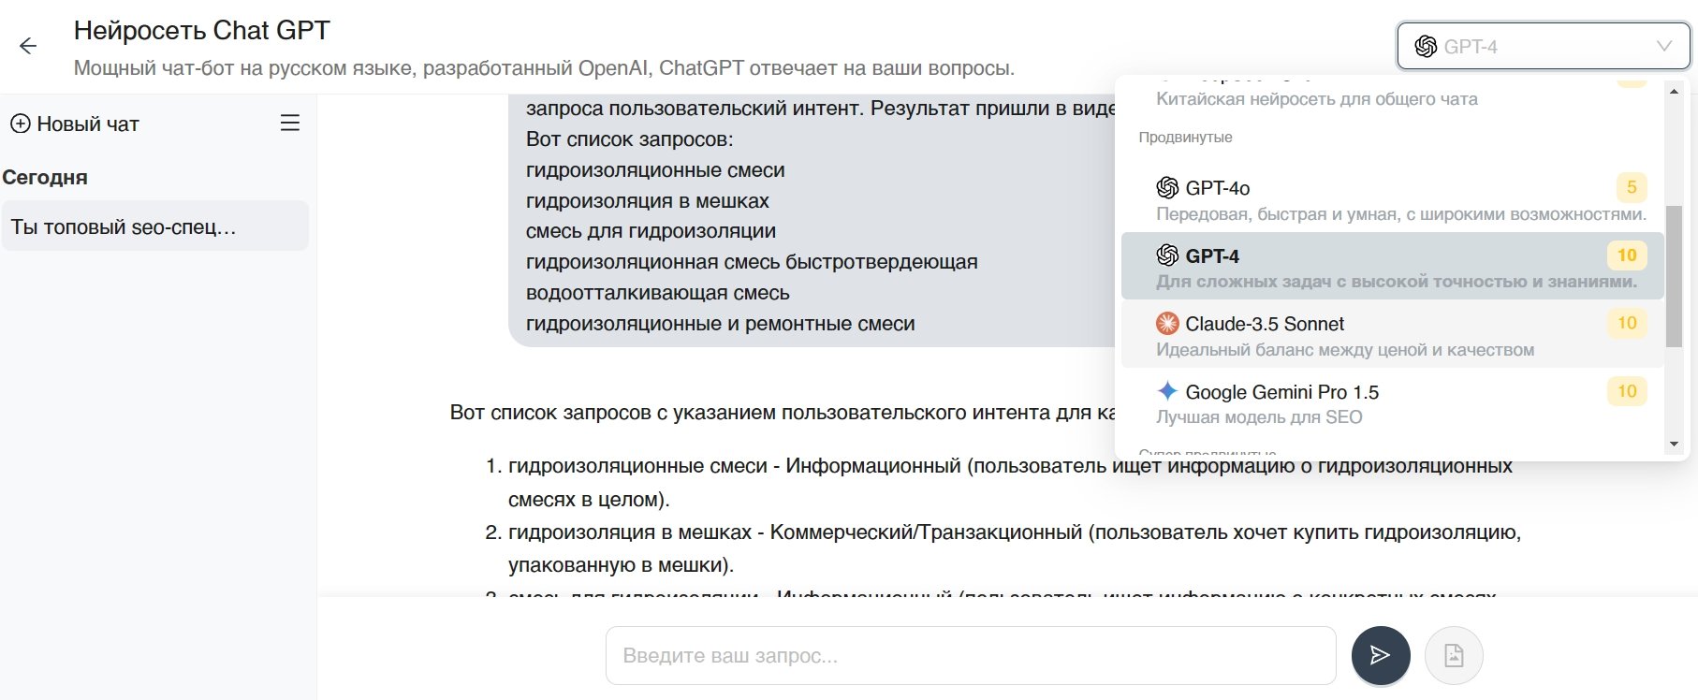Toggle the sidebar hamburger menu icon
Screen dimensions: 1698x700
(290, 123)
